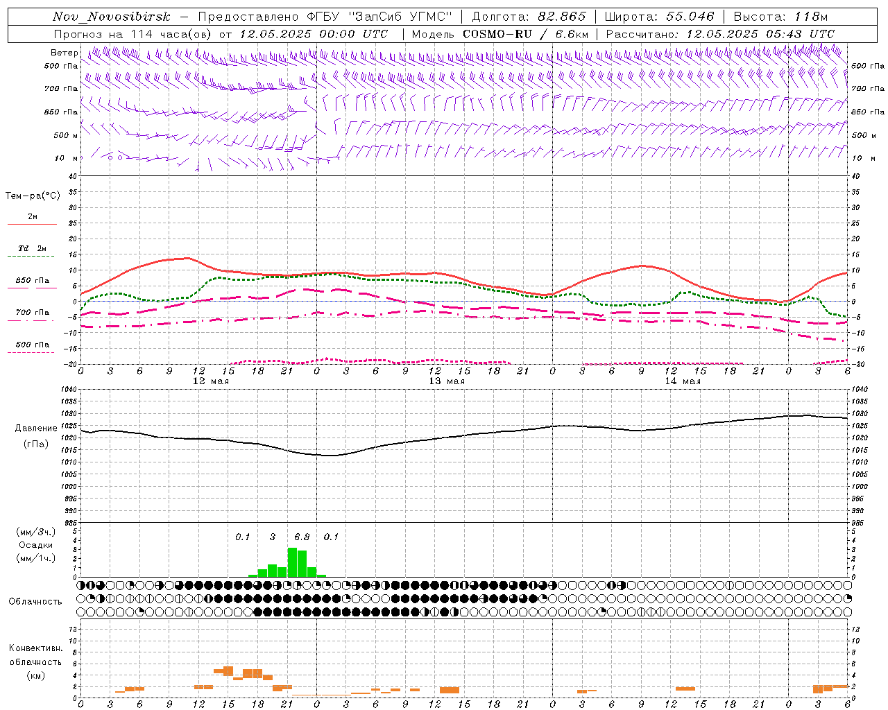Click the Широта: 55.046 value
The image size is (888, 710).
(659, 17)
